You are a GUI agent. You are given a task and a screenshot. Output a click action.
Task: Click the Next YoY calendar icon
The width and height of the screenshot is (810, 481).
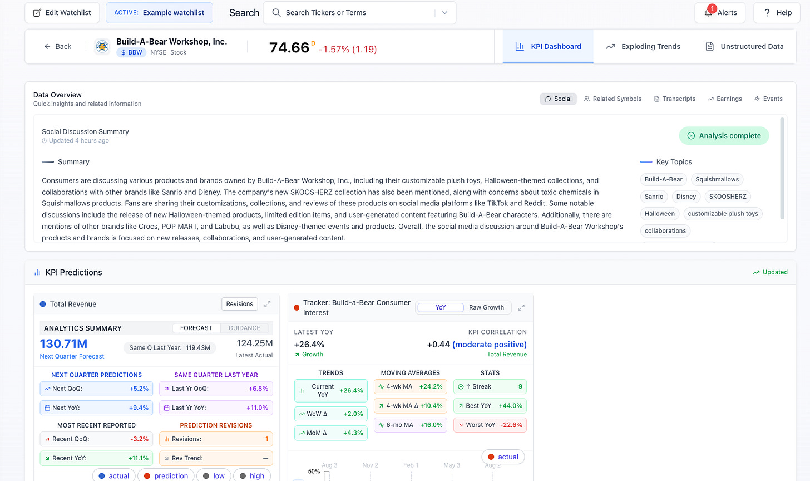pos(47,408)
